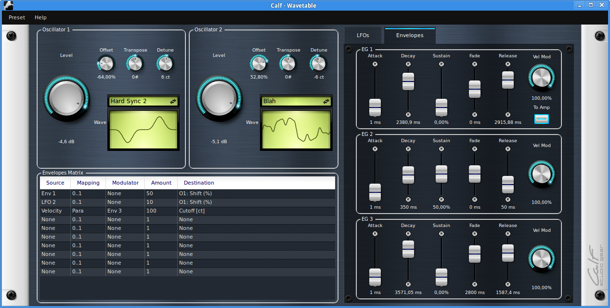Click the LFO 2 row's amount cell showing 10
The width and height of the screenshot is (610, 308).
(161, 202)
